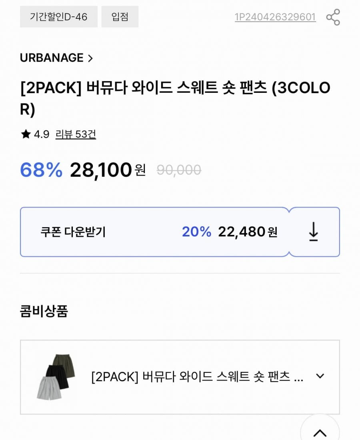The image size is (360, 440).
Task: Click the 68% discount rate
Action: pyautogui.click(x=41, y=170)
